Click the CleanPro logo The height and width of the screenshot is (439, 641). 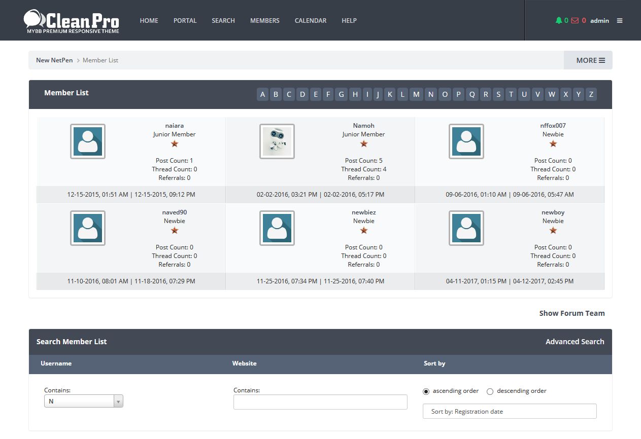72,22
